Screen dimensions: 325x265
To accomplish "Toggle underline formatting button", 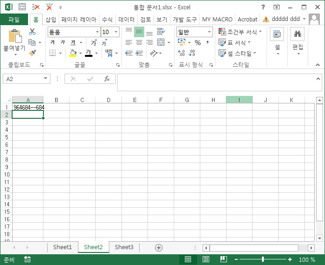I will (73, 42).
